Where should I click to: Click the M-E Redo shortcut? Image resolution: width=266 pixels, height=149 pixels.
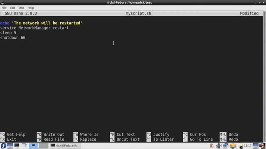coord(229,139)
